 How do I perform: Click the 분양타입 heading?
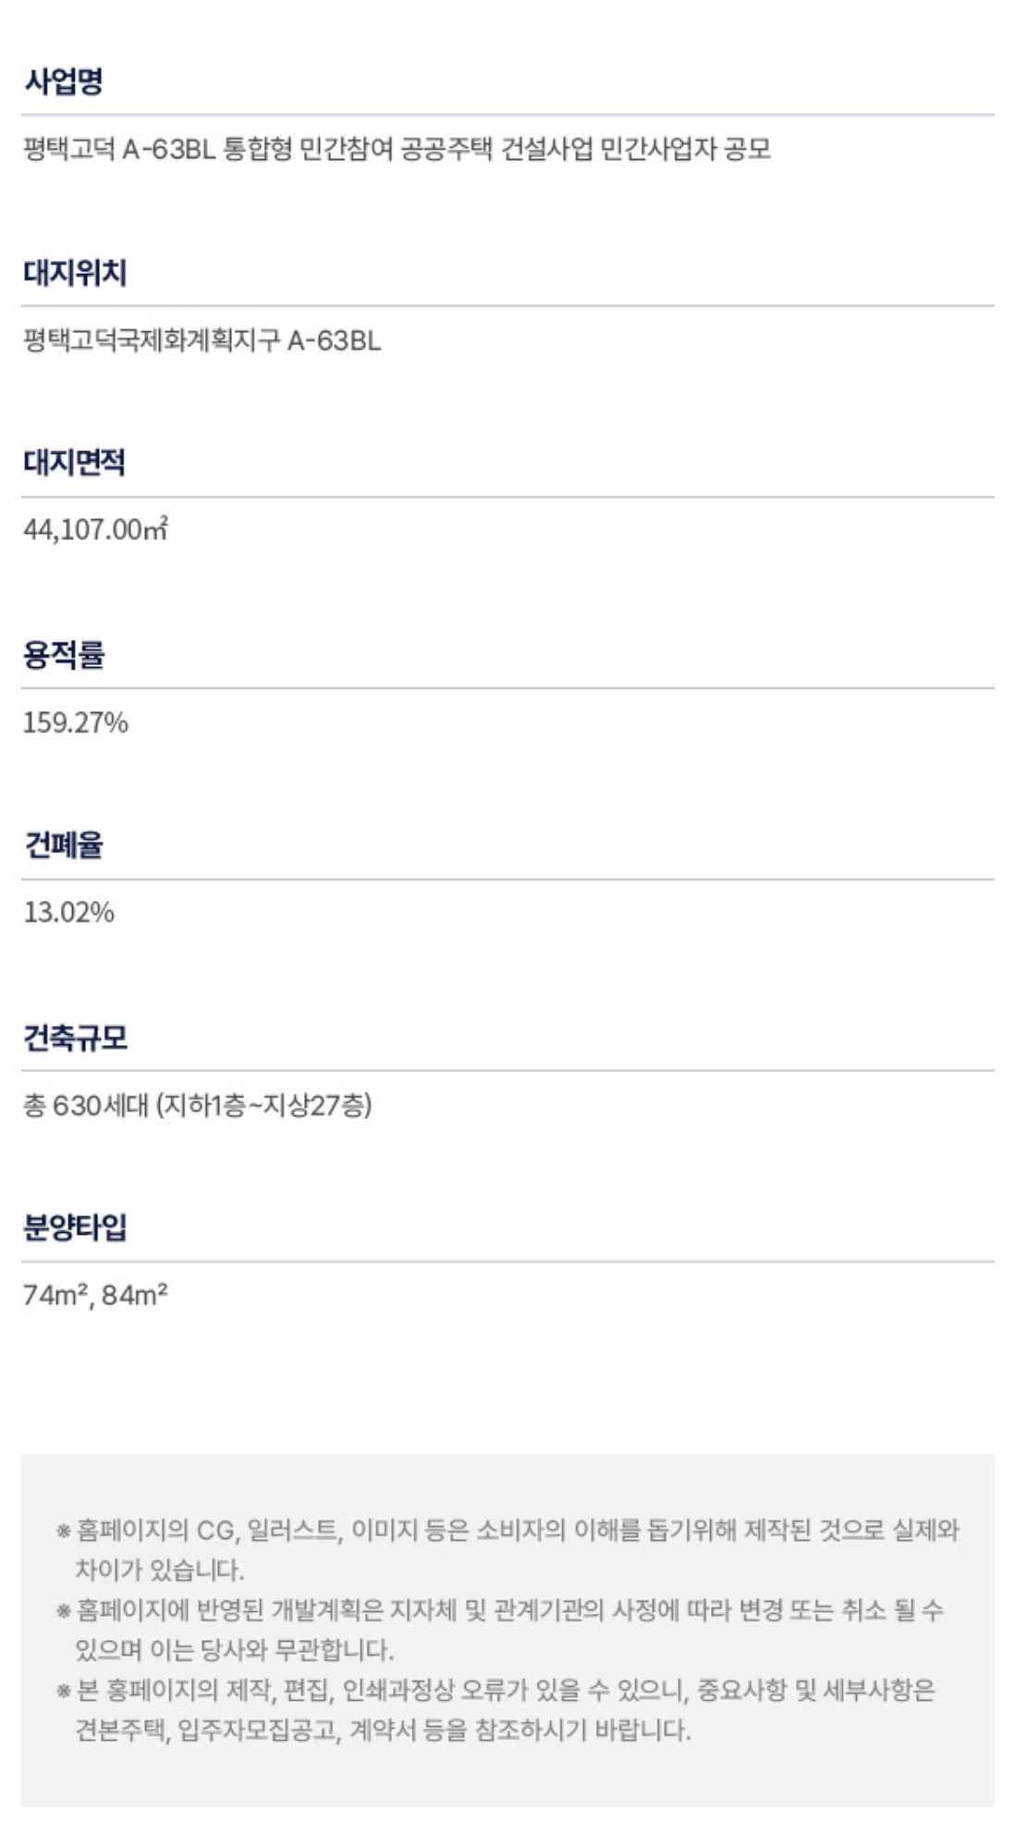pos(75,1228)
